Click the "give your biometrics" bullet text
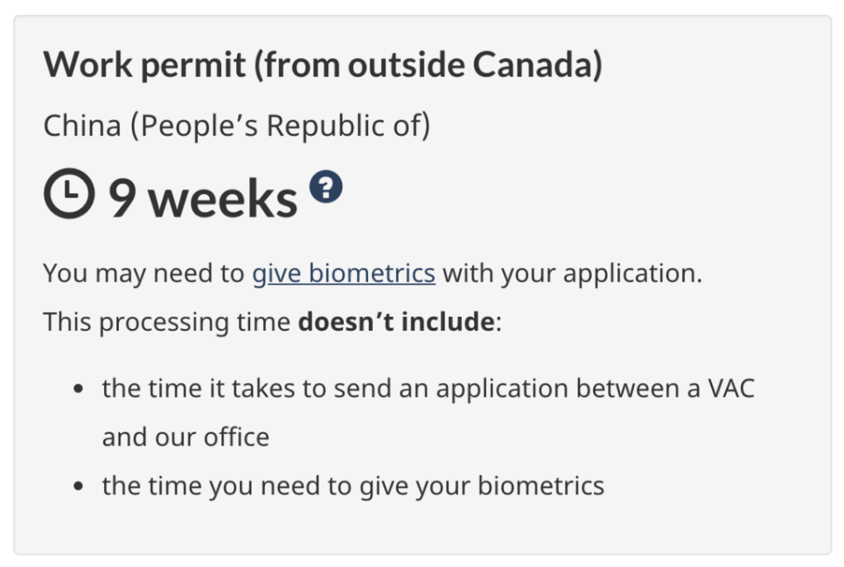Viewport: 844px width, 567px height. pos(353,486)
